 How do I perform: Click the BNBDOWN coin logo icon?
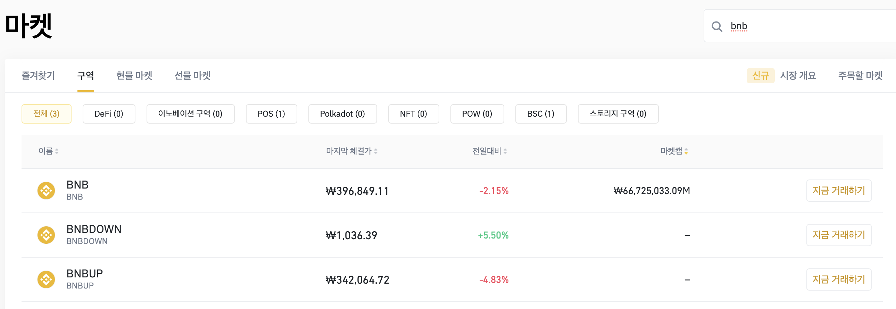coord(46,235)
